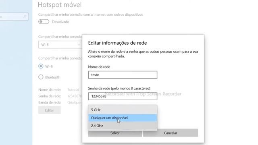Click the Hotspot móvel page heading
Image resolution: width=258 pixels, height=145 pixels.
(x=60, y=5)
